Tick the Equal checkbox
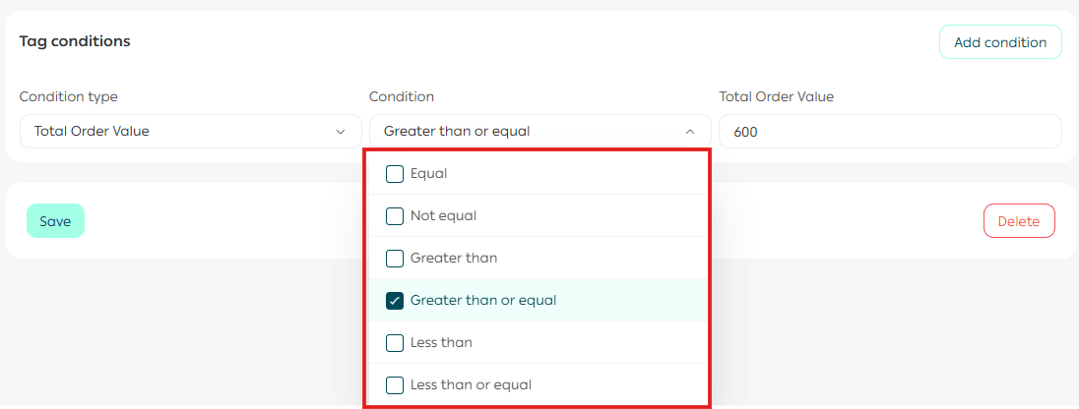Screen dimensions: 1079x409 (395, 174)
